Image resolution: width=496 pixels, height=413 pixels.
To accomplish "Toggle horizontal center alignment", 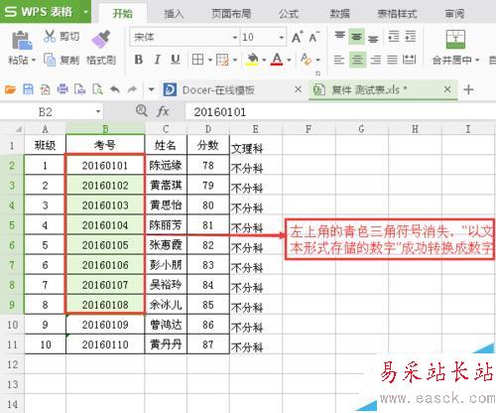I will pyautogui.click(x=357, y=60).
